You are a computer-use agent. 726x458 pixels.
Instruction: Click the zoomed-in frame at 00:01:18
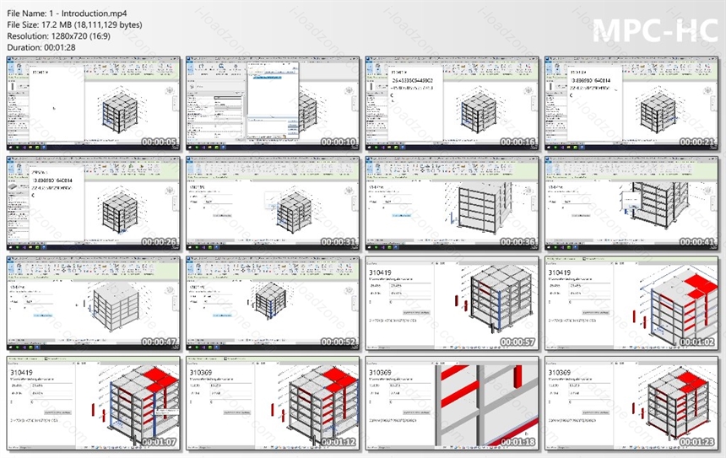point(452,403)
